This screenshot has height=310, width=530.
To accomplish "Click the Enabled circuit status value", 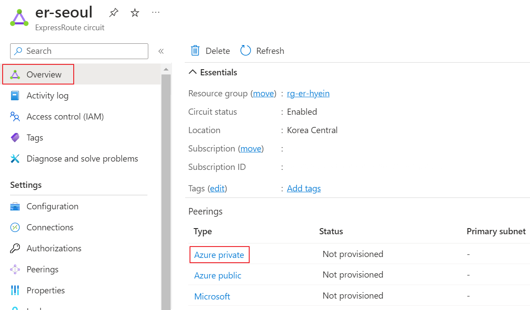I will tap(302, 112).
